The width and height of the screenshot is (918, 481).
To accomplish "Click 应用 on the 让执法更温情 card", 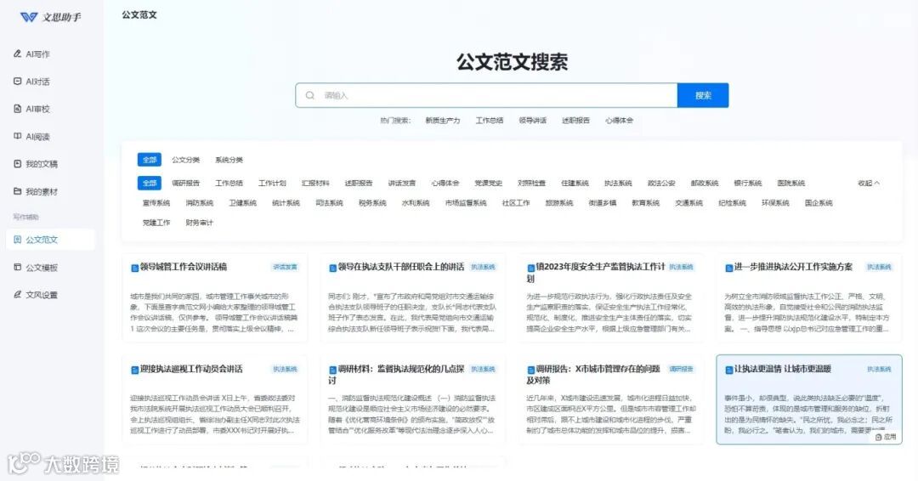I will (886, 437).
